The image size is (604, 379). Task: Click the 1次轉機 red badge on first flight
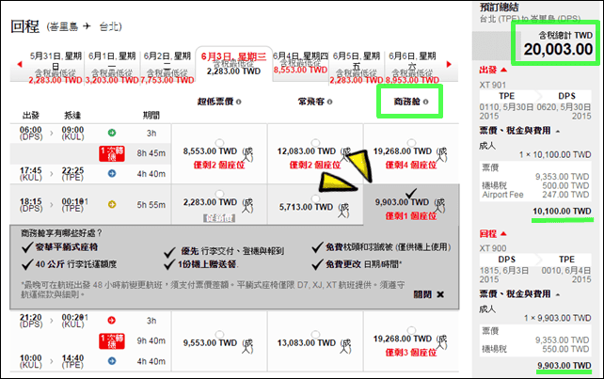(x=112, y=153)
